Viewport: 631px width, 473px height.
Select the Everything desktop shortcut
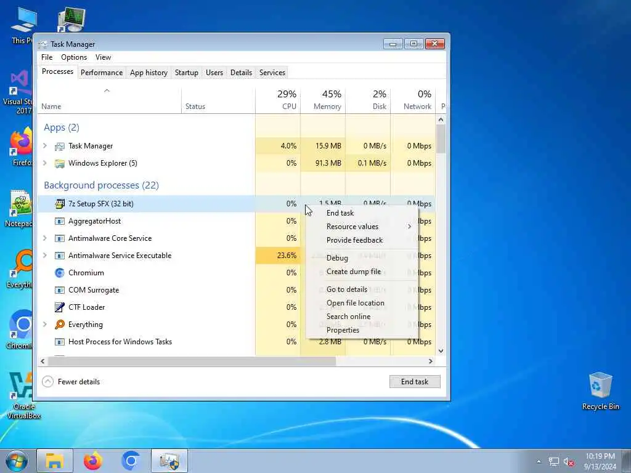pos(20,269)
